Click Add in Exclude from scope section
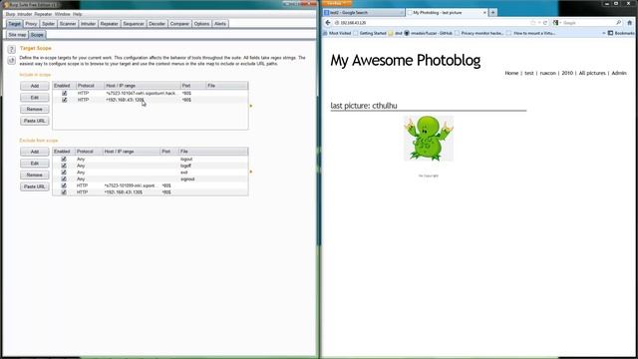This screenshot has width=638, height=359. coord(35,152)
